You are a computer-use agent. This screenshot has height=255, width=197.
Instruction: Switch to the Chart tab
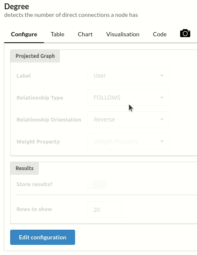(85, 34)
